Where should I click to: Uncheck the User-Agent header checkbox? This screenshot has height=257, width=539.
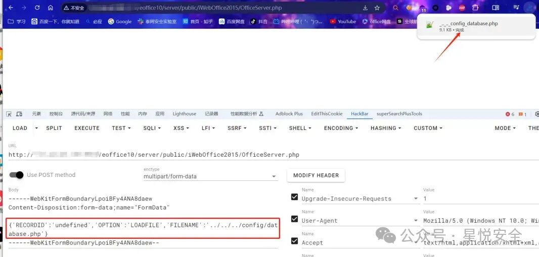pos(295,219)
